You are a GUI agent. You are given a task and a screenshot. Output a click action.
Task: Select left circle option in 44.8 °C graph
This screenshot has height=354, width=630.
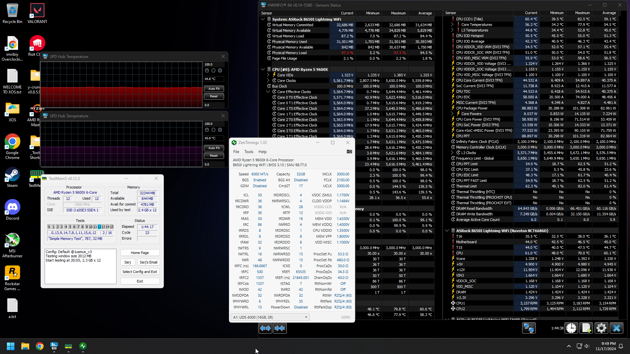point(207,70)
